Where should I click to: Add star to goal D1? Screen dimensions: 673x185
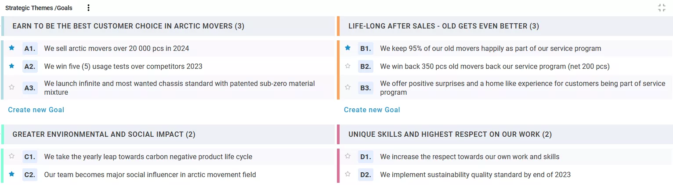pos(348,156)
